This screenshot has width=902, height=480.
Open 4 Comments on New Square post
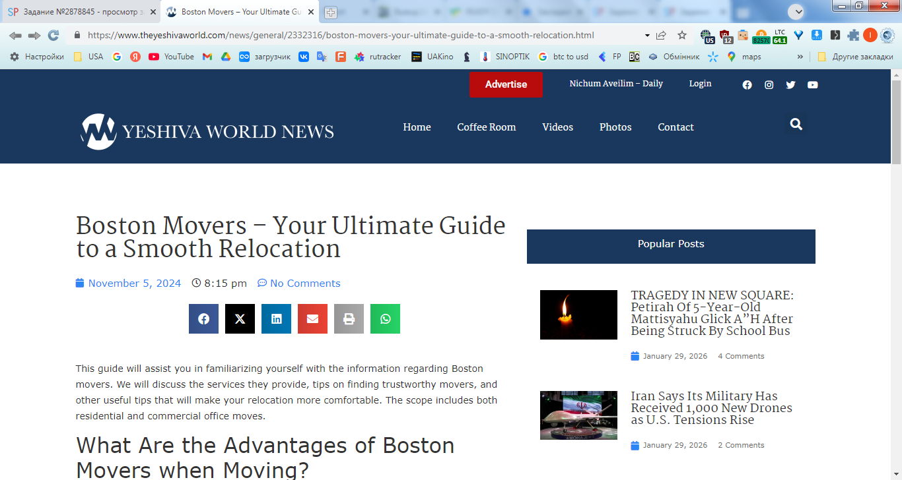point(741,356)
